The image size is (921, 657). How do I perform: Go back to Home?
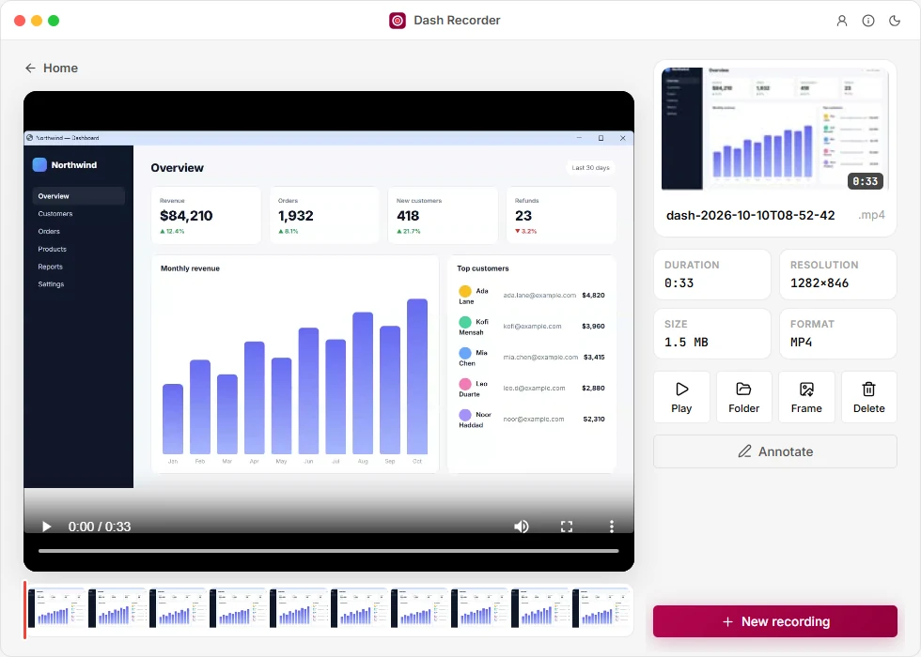[52, 68]
